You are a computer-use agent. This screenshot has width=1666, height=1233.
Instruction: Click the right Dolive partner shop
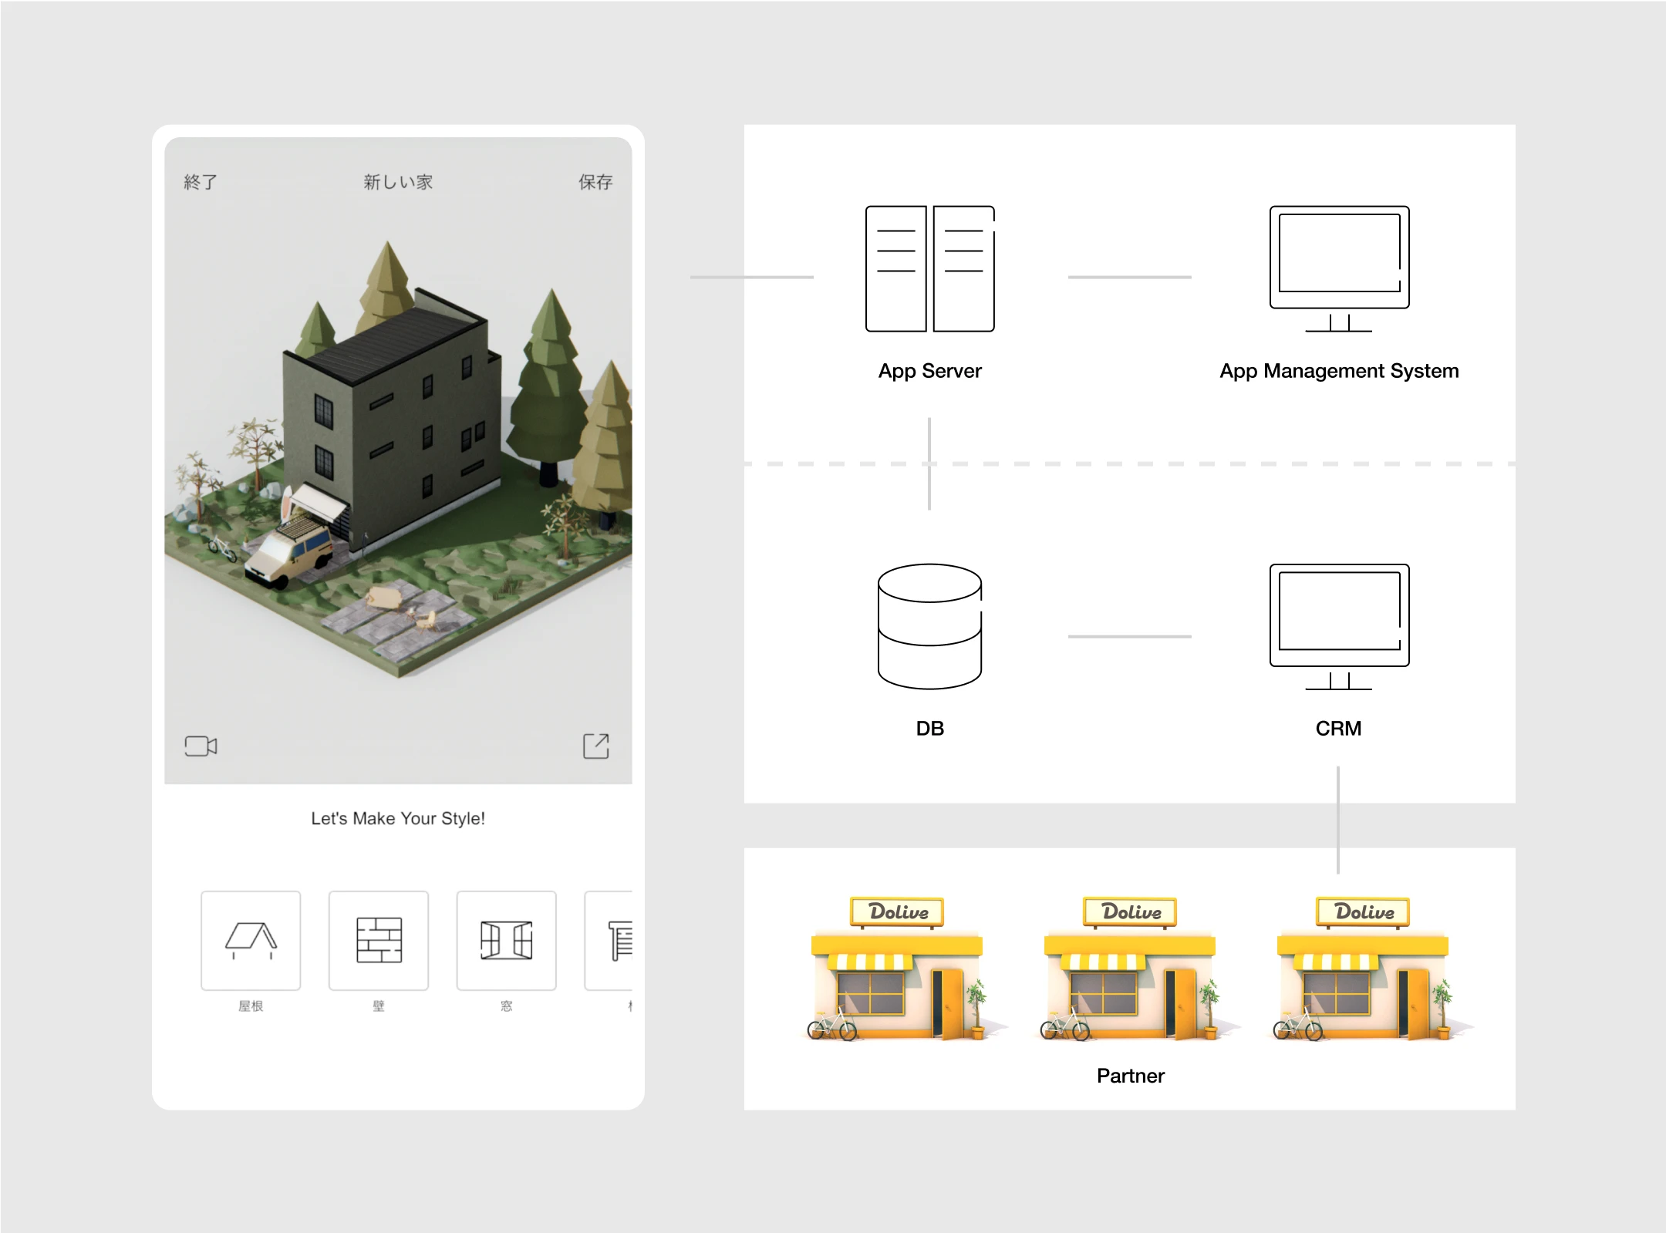pyautogui.click(x=1364, y=972)
